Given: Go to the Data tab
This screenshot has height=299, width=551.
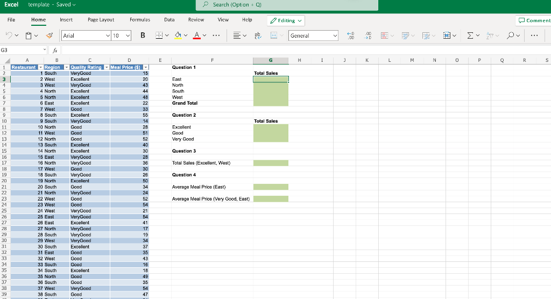Looking at the screenshot, I should [x=169, y=20].
